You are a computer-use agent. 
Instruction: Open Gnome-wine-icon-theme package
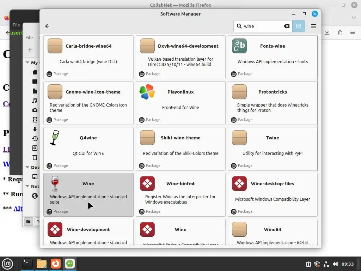tap(88, 103)
